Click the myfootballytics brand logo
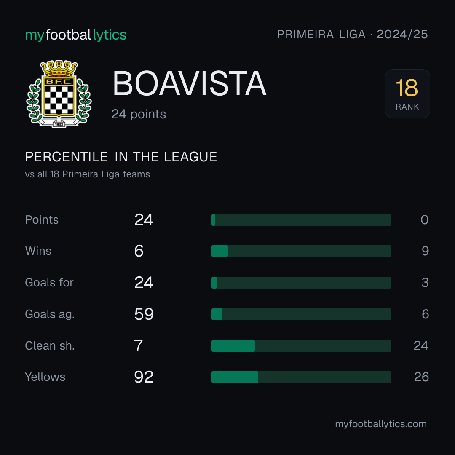455x455 pixels. click(76, 35)
